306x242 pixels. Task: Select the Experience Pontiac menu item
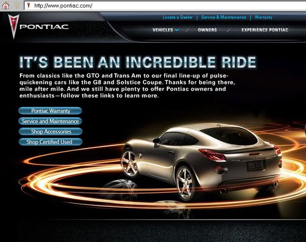click(x=265, y=30)
